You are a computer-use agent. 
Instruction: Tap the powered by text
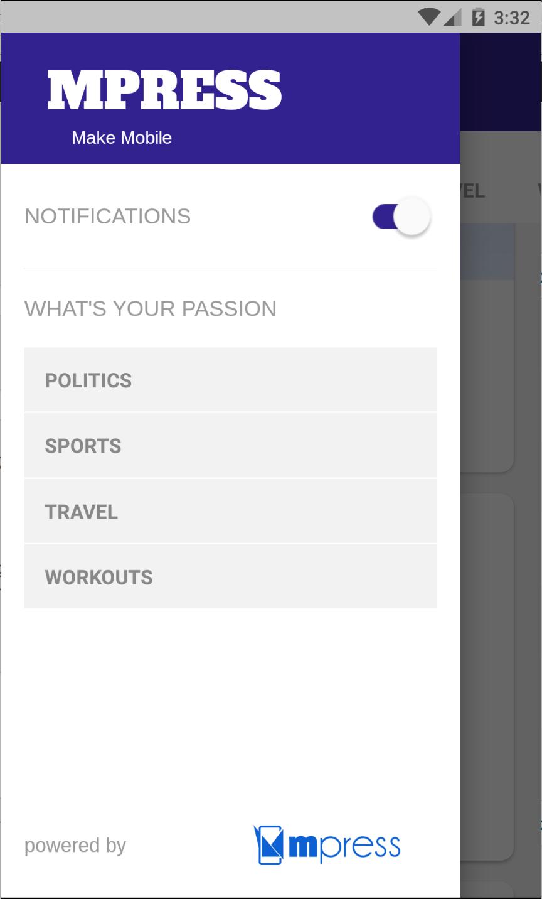point(75,846)
